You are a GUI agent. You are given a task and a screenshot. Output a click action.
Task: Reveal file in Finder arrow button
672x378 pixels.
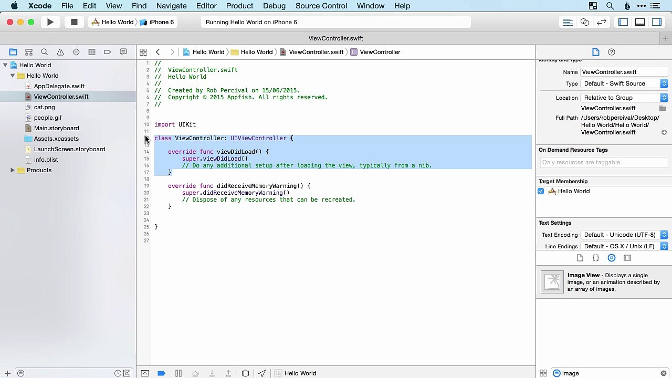tap(664, 132)
